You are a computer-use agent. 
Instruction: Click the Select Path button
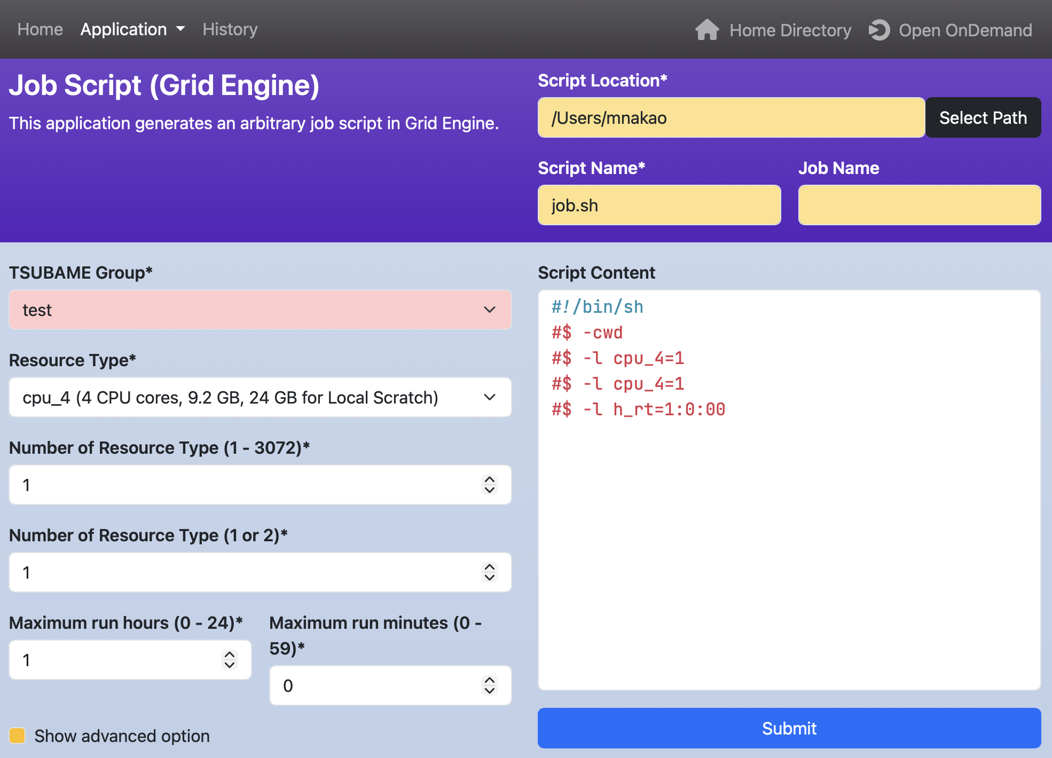tap(983, 117)
